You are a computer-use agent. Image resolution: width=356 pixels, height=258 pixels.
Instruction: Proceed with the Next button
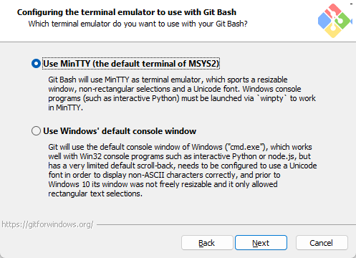click(x=261, y=243)
